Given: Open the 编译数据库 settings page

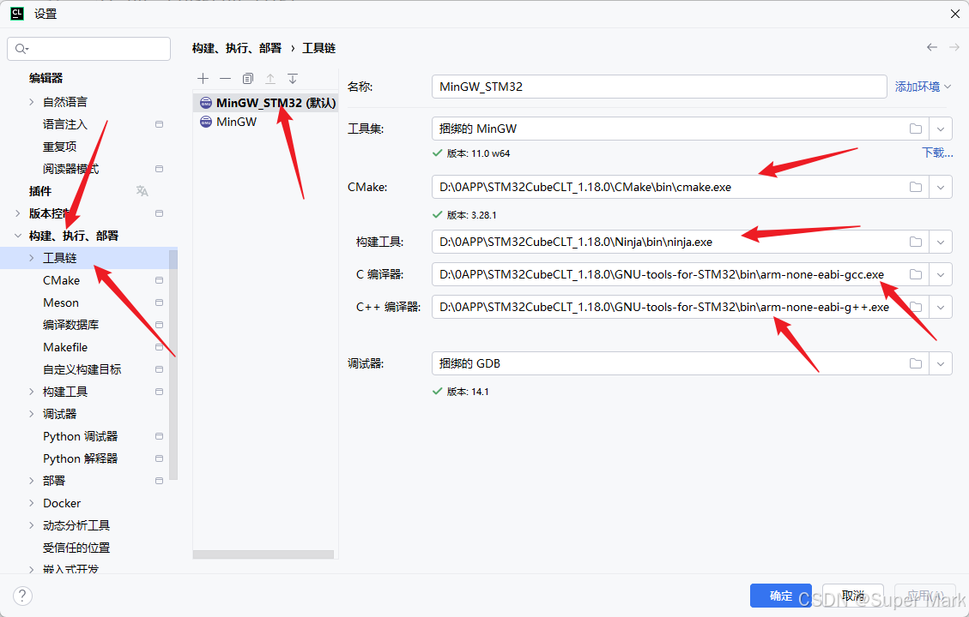Looking at the screenshot, I should click(70, 325).
